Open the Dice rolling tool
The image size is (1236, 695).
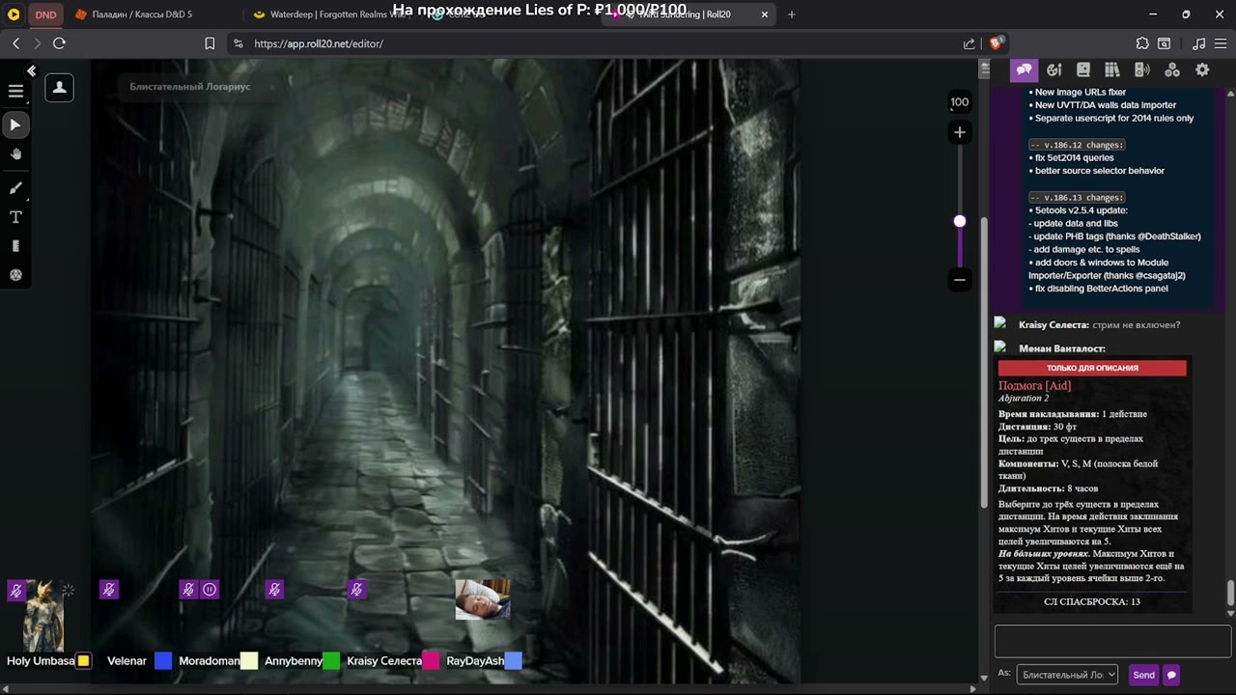point(15,275)
